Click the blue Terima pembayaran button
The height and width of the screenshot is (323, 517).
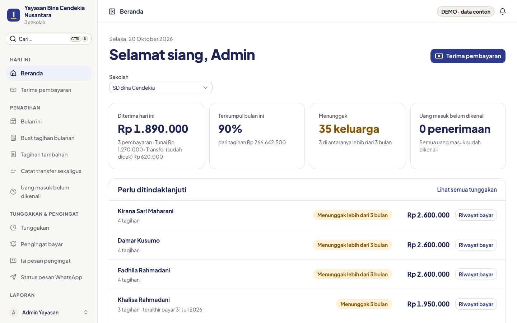(468, 56)
